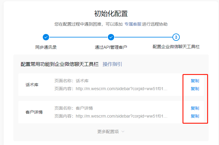Select the 话术库 row title
Screen dimensions: 219x145
[x=32, y=85]
